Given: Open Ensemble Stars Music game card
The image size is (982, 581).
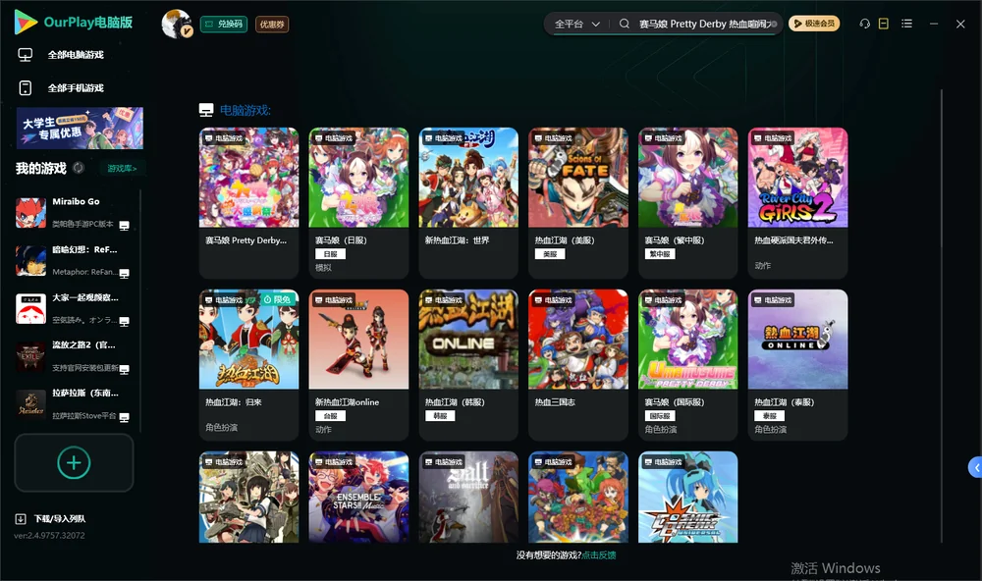Looking at the screenshot, I should point(358,498).
